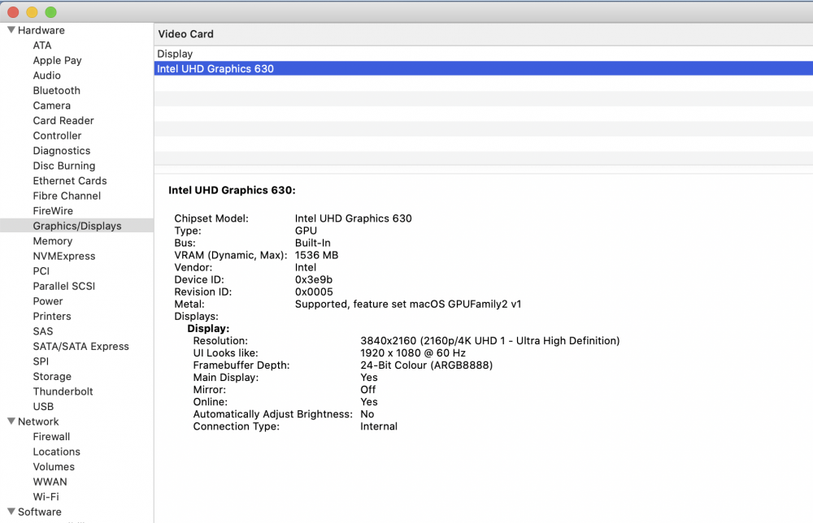813x523 pixels.
Task: Collapse the Network section triangle
Action: (x=11, y=421)
